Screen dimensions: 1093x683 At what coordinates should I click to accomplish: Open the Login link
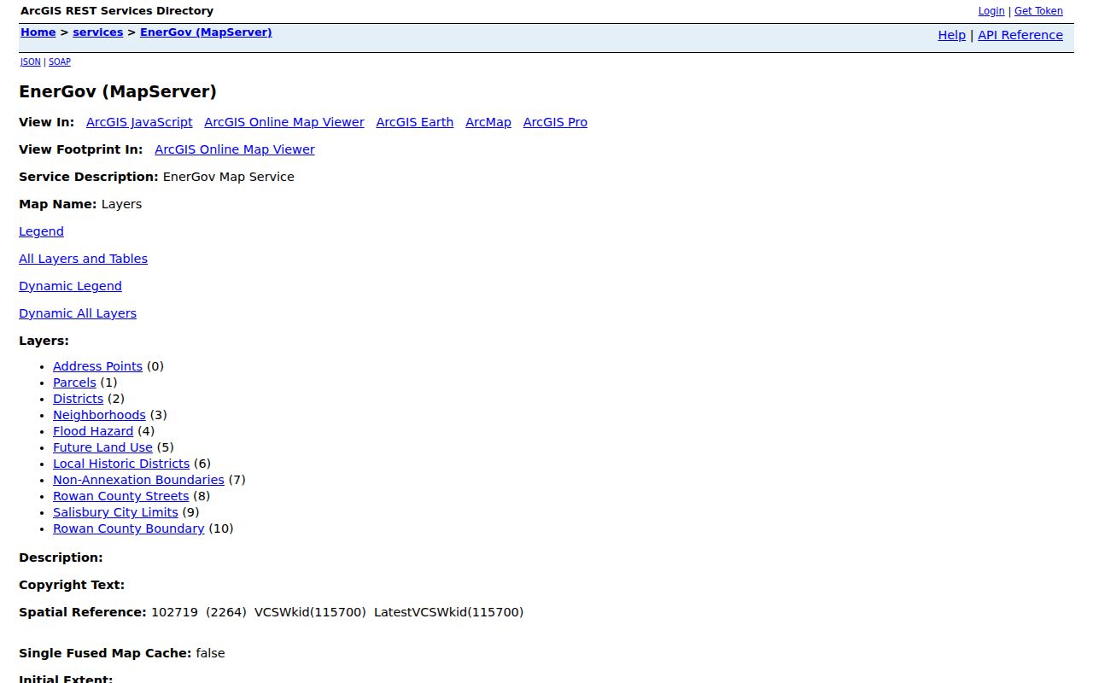pos(991,11)
